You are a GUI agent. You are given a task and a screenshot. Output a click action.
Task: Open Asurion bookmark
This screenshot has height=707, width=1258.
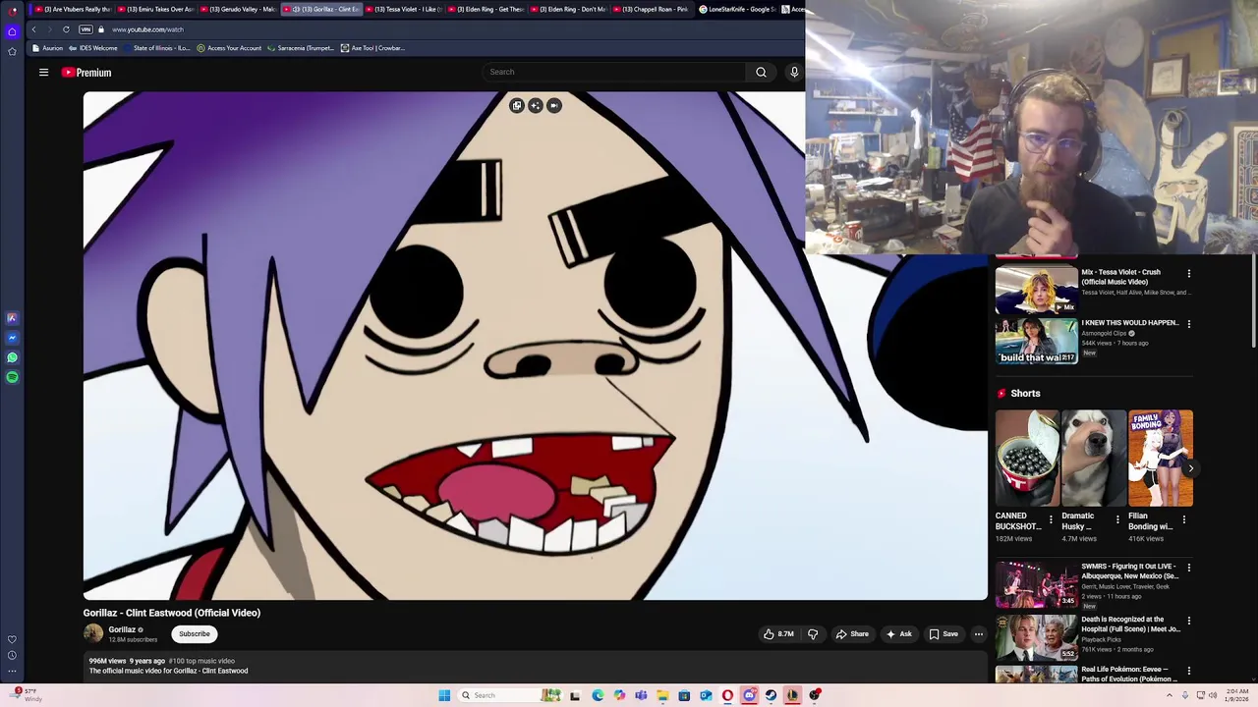pyautogui.click(x=47, y=48)
